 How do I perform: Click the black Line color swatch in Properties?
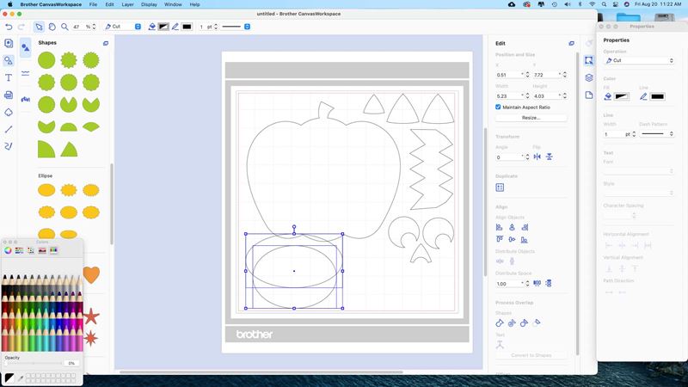[x=657, y=96]
